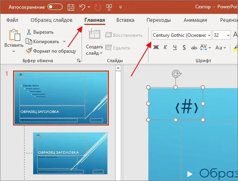238x181 pixels.
Task: Open Буфер обмена dialog launcher
Action: 79,61
